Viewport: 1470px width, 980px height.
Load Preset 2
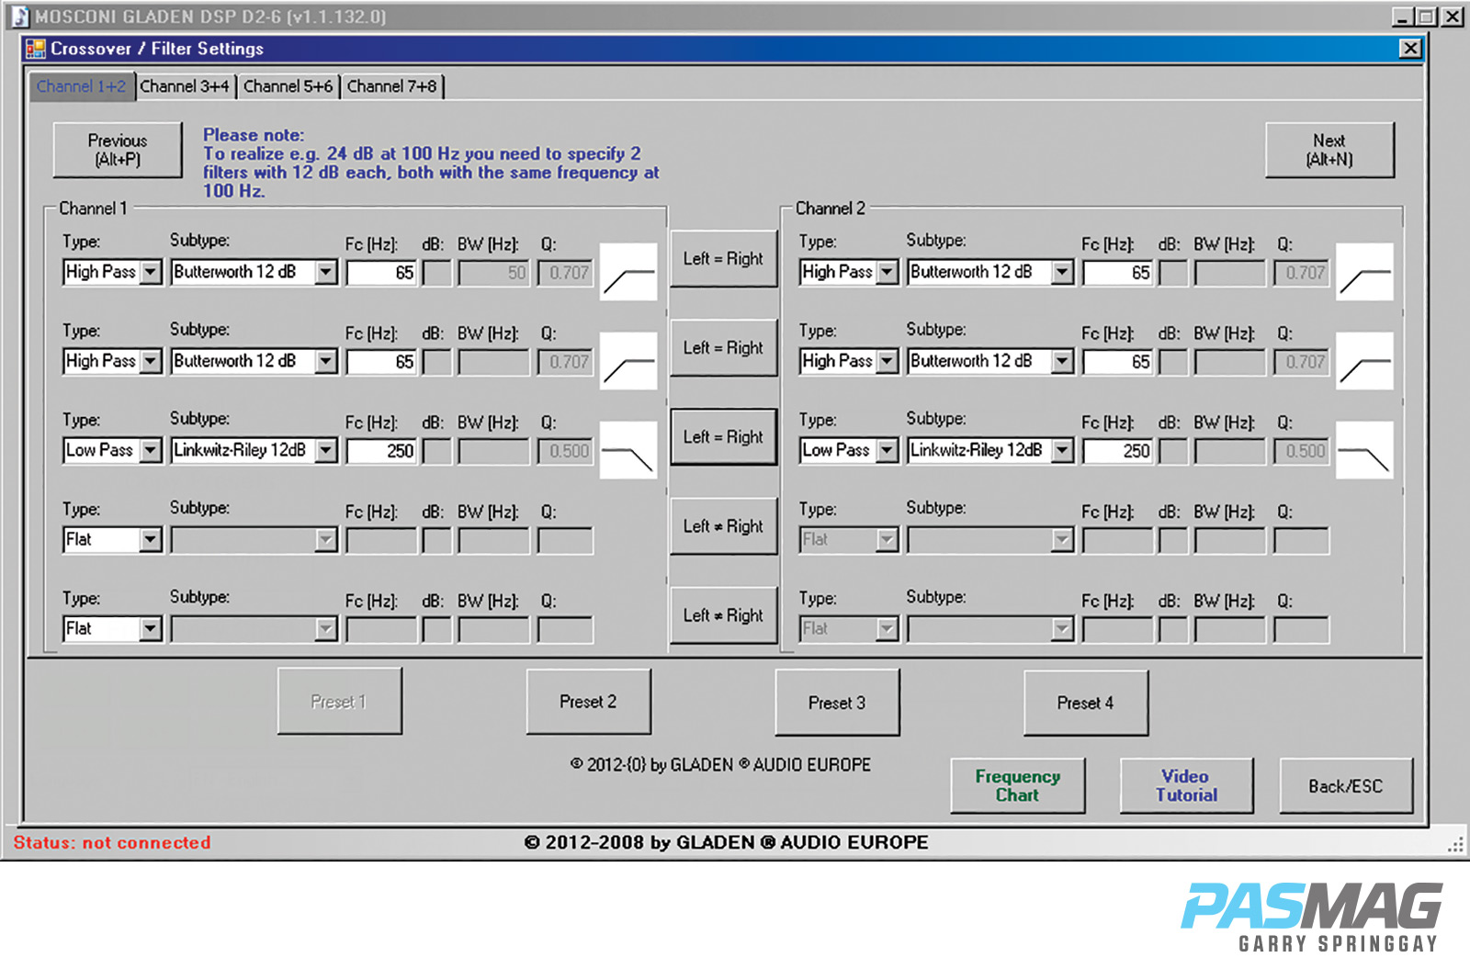[588, 702]
